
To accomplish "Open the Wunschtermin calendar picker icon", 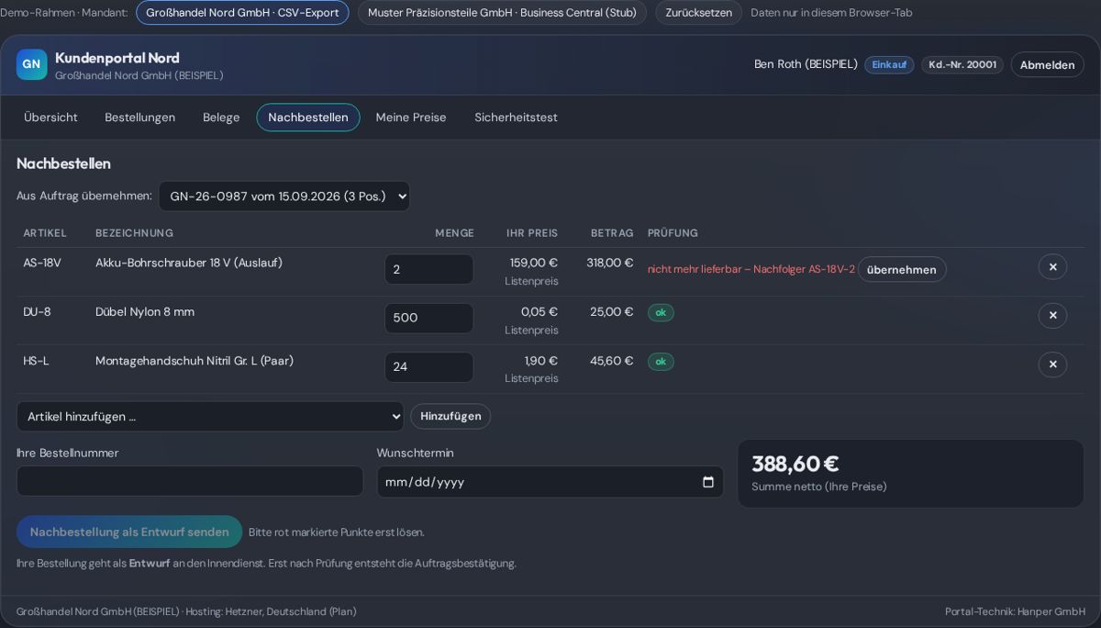I will click(707, 482).
